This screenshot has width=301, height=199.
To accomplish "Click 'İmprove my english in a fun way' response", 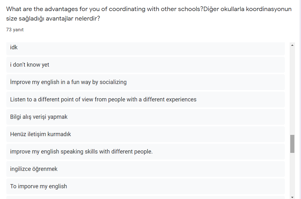I will (x=145, y=82).
